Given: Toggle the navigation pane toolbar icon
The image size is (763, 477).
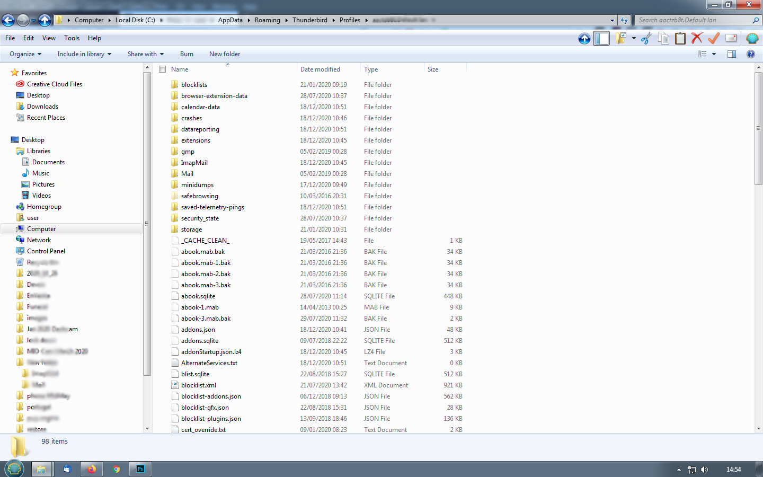Looking at the screenshot, I should 601,38.
